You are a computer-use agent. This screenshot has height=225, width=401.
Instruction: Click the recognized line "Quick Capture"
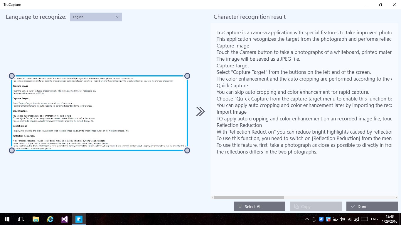pos(232,86)
